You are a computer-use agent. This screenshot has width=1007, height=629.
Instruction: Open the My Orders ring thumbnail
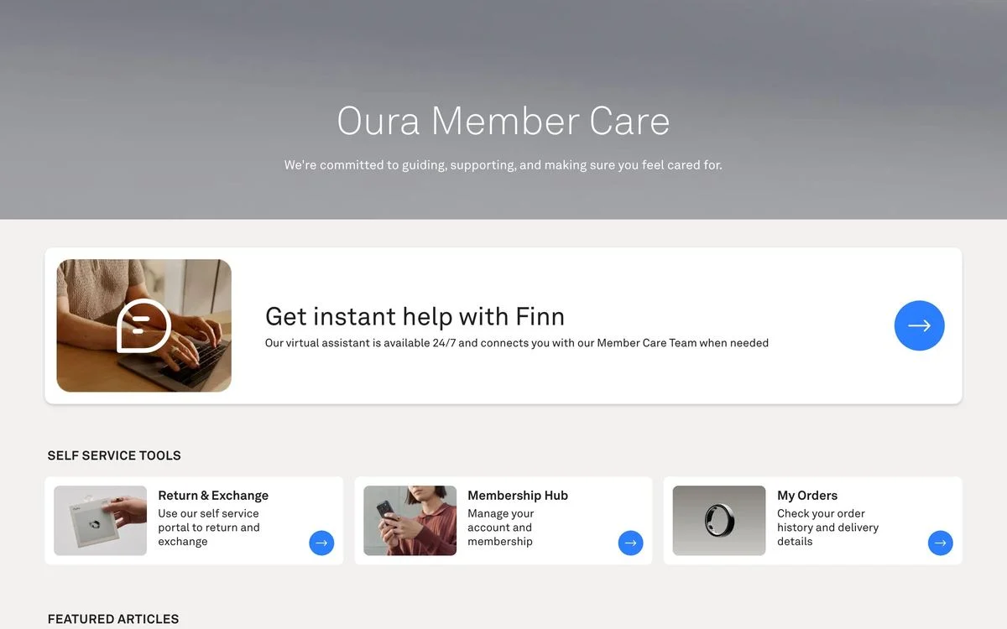719,521
